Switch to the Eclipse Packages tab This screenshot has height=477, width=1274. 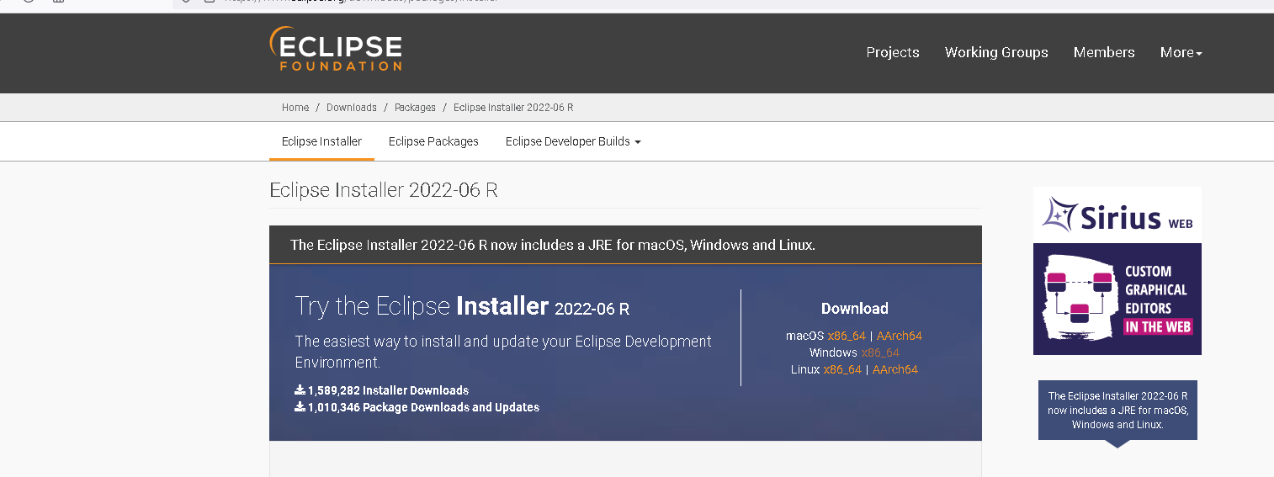pyautogui.click(x=433, y=141)
